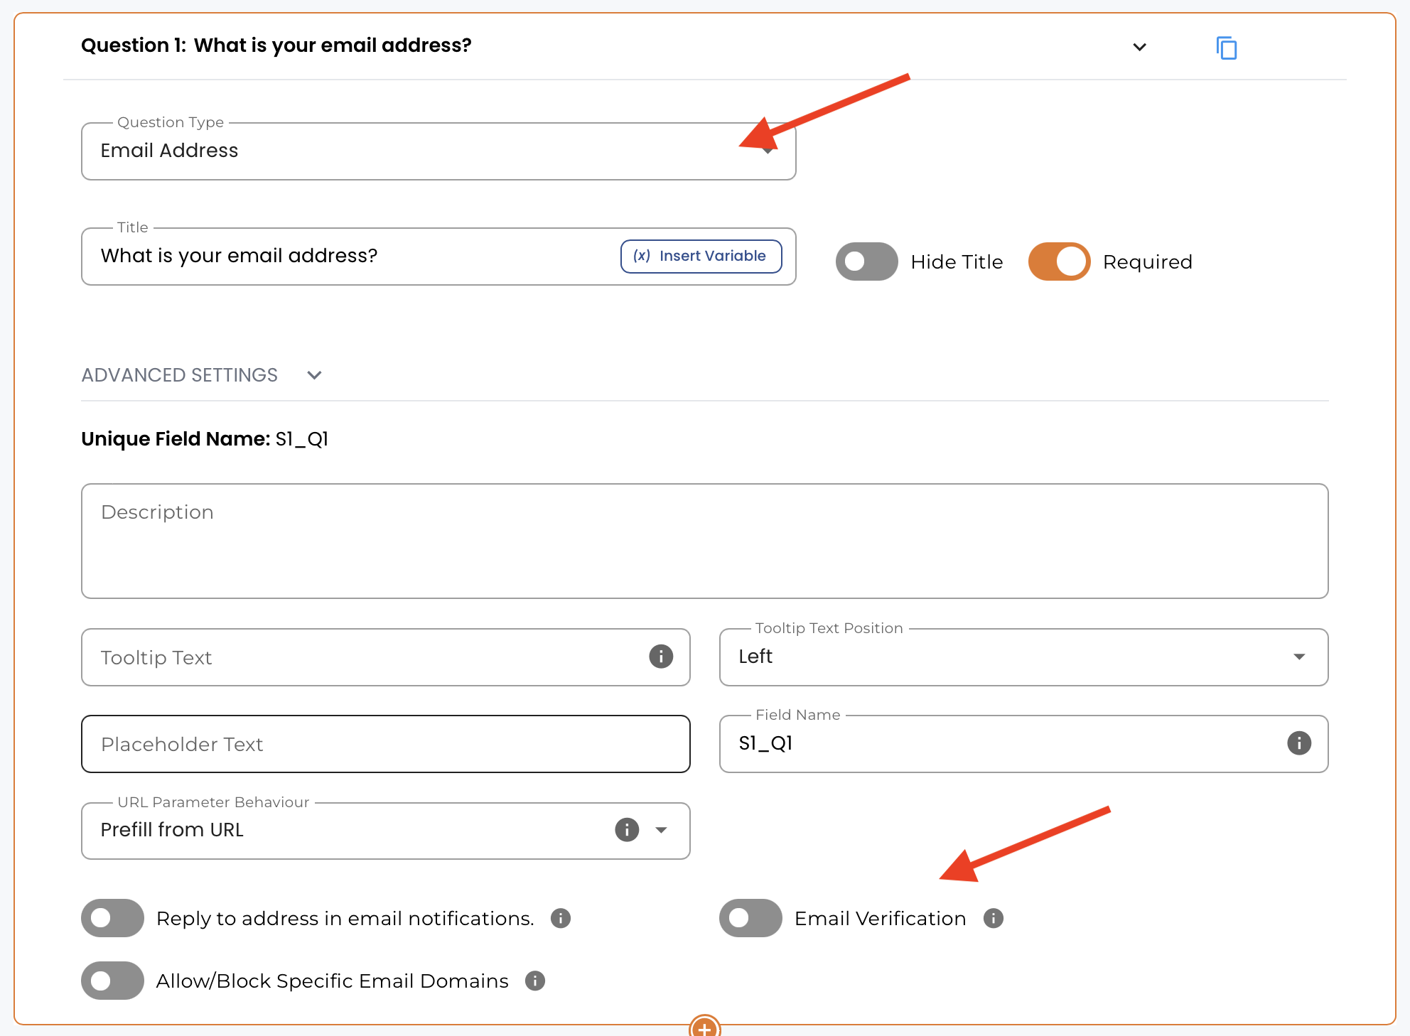Click the Allow/Block Email Domains info icon

[534, 981]
